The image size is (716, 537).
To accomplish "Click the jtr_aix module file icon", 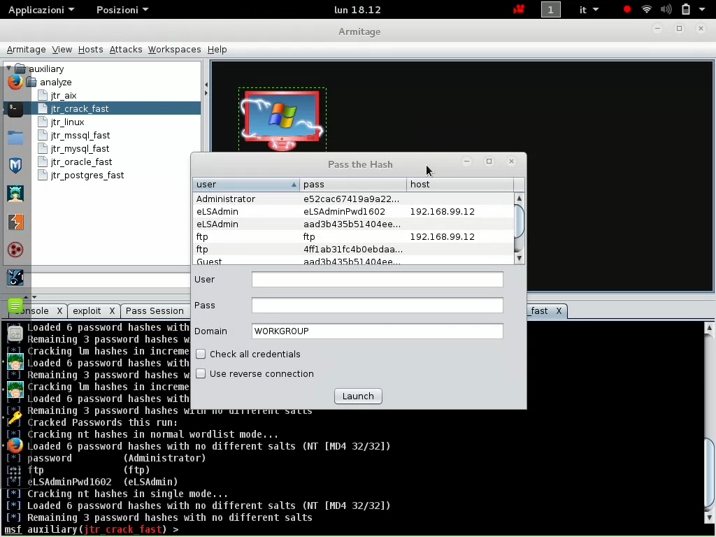I will point(43,95).
